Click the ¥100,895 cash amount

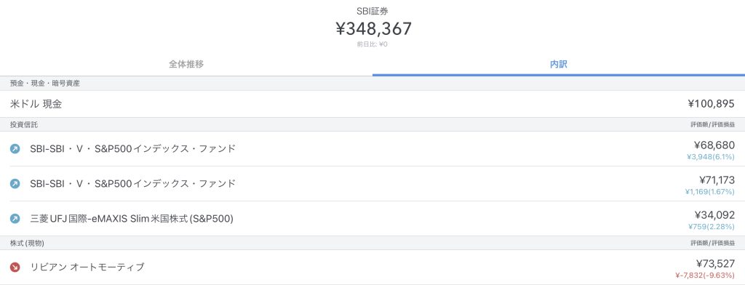711,104
